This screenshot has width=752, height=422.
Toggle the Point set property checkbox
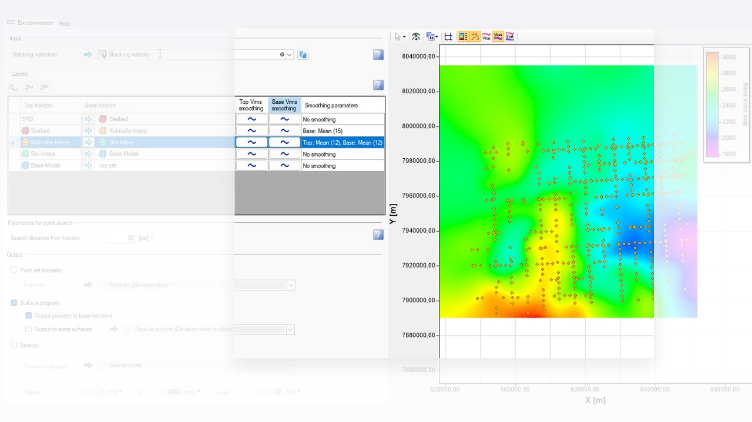click(x=14, y=270)
